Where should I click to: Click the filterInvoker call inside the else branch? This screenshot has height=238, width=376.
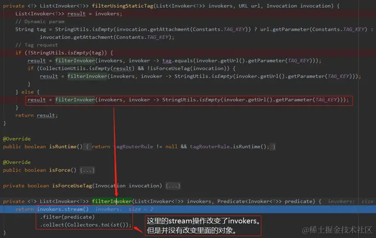(x=75, y=100)
